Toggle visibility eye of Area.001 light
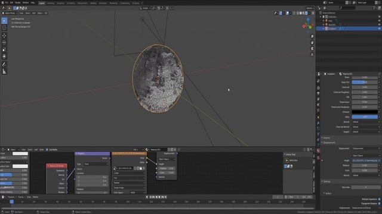This screenshot has height=214, width=382. (x=380, y=25)
